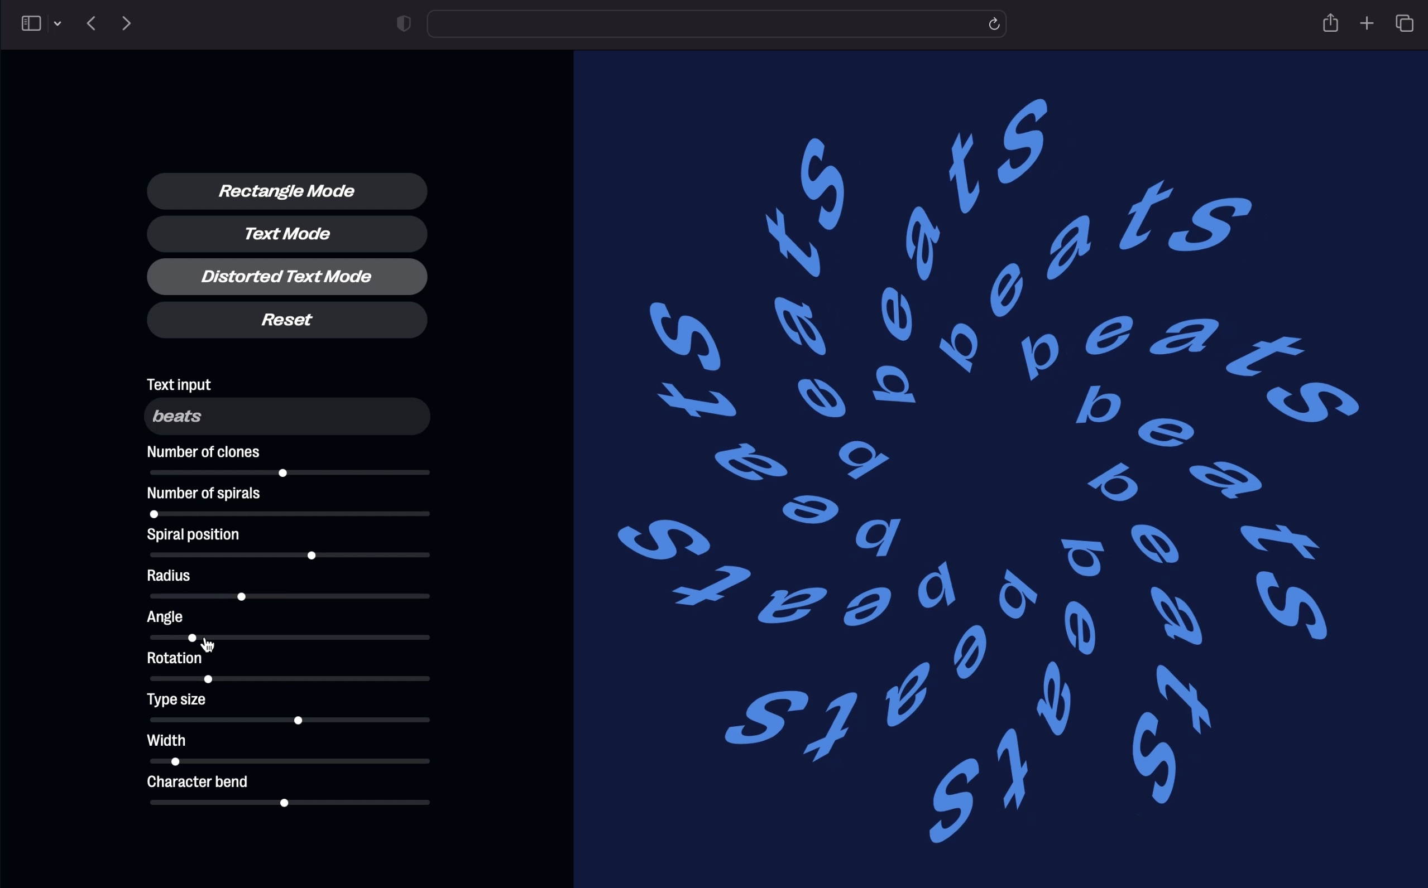Viewport: 1428px width, 888px height.
Task: Open the Share icon in the toolbar
Action: 1330,23
